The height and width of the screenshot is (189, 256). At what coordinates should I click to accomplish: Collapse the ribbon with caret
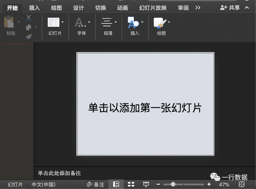click(247, 7)
